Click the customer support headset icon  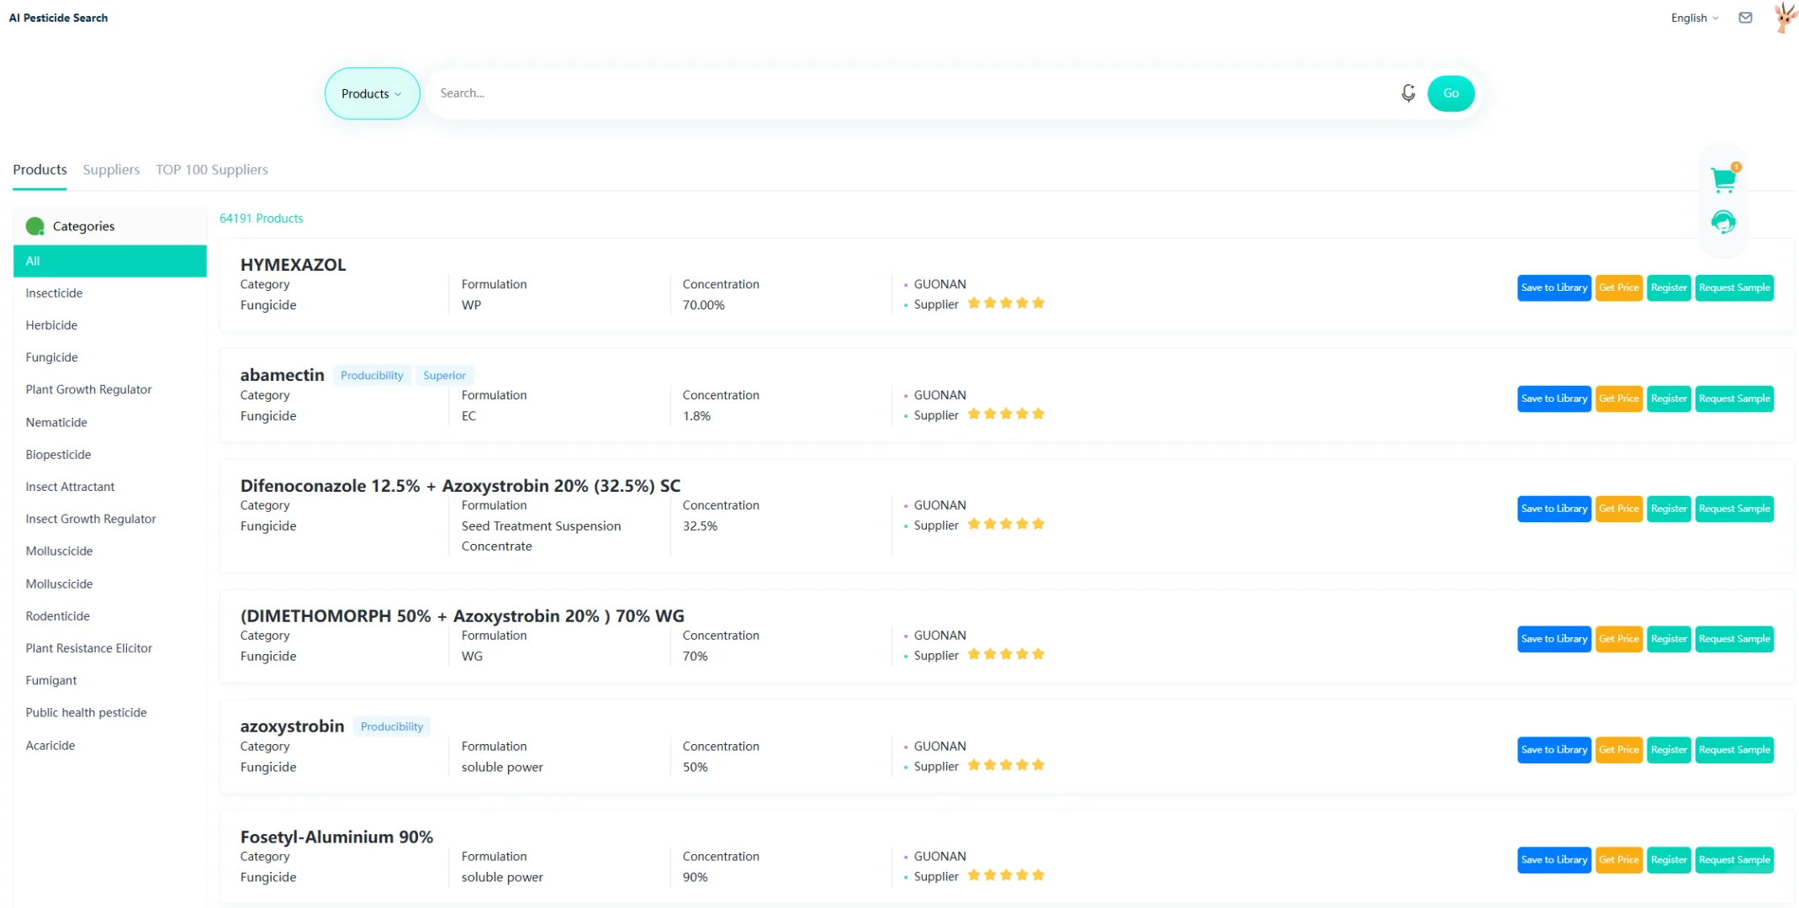click(x=1722, y=222)
